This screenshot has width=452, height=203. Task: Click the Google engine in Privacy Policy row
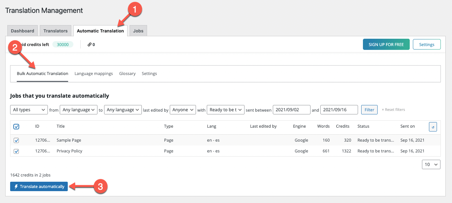point(301,151)
